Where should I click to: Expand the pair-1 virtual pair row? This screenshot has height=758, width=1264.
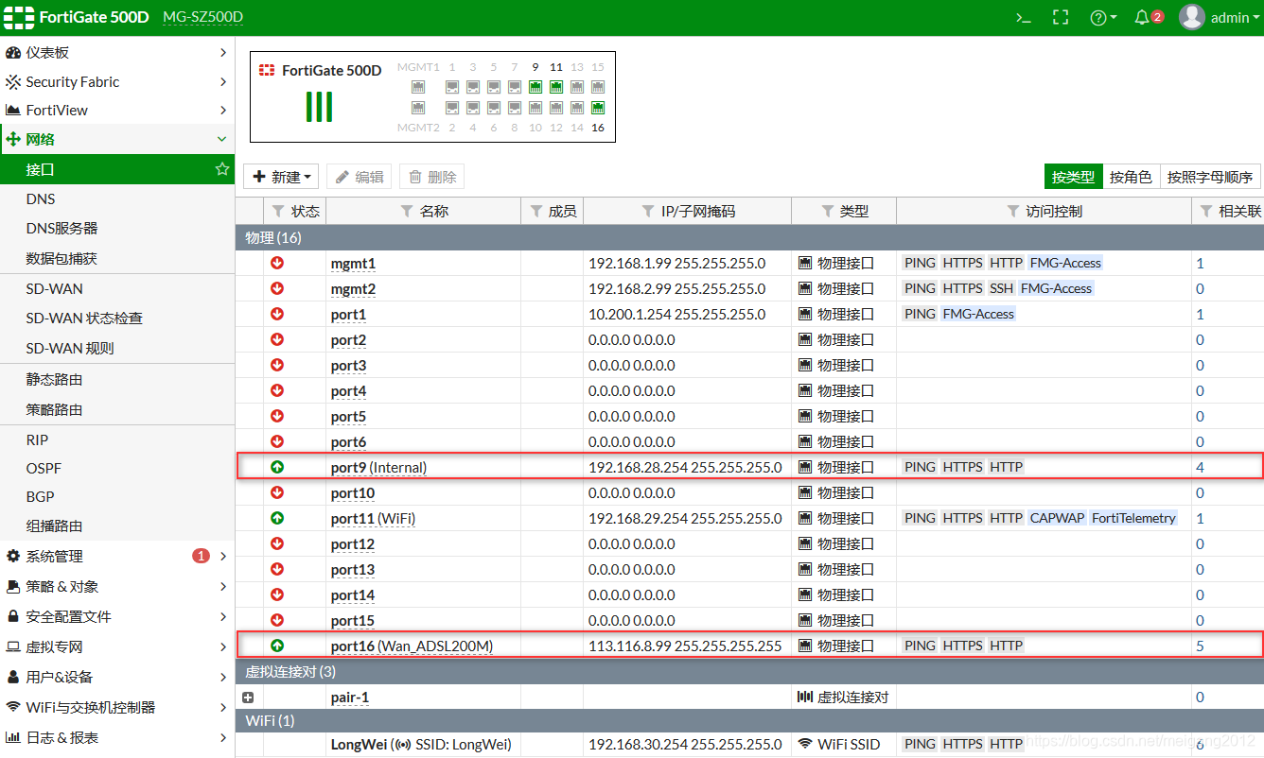pyautogui.click(x=249, y=697)
